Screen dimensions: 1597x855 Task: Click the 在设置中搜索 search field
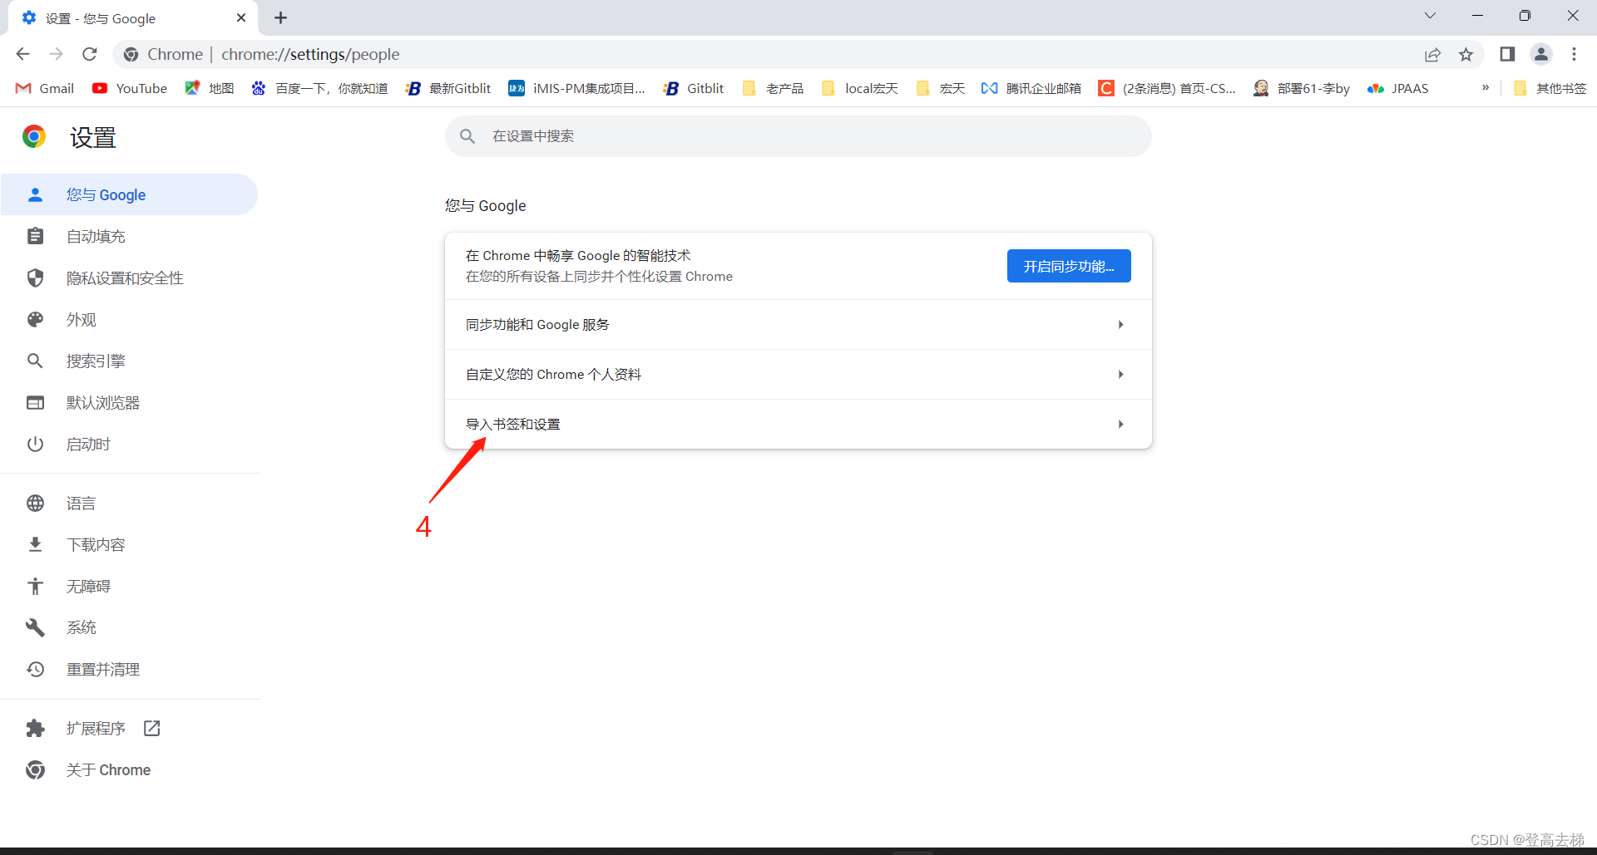pos(798,136)
